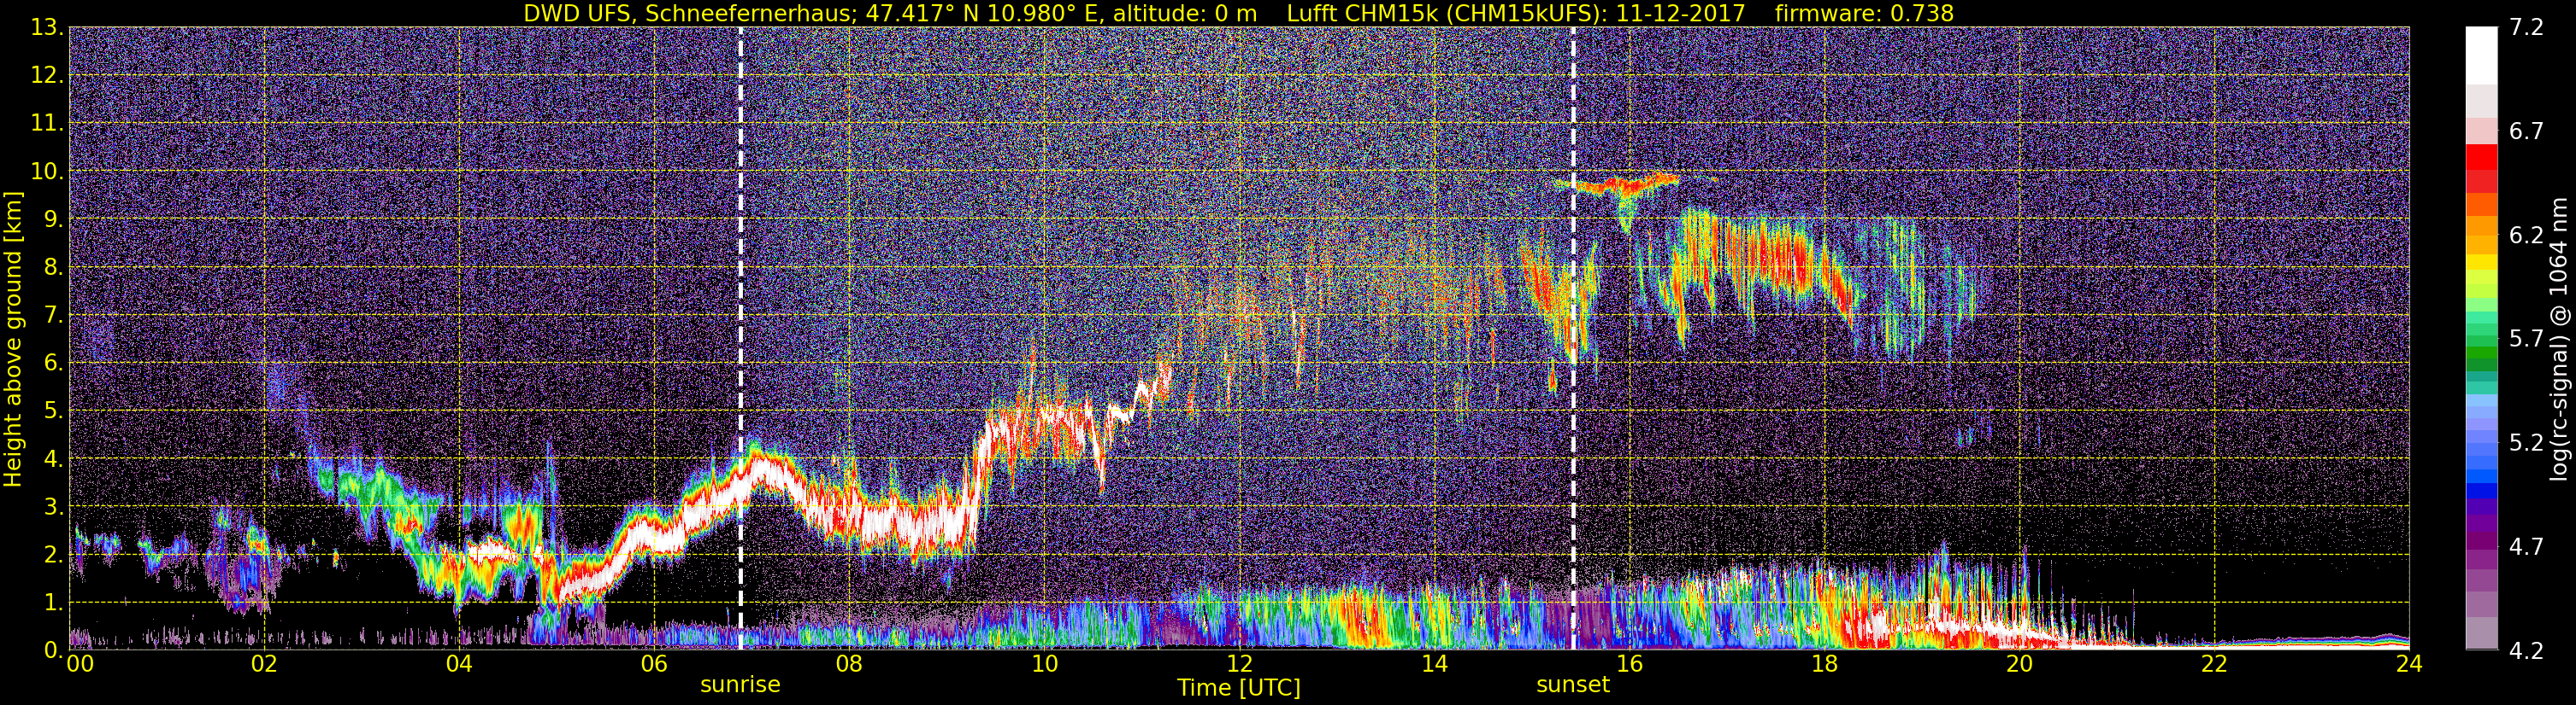The image size is (2576, 705).
Task: Click the "24" tick on the time axis
Action: tap(2409, 664)
